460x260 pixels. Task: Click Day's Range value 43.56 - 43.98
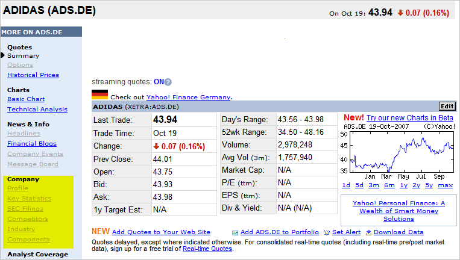coord(301,119)
